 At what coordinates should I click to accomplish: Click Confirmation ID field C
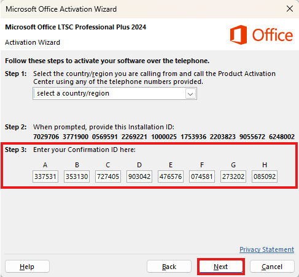[x=108, y=176]
